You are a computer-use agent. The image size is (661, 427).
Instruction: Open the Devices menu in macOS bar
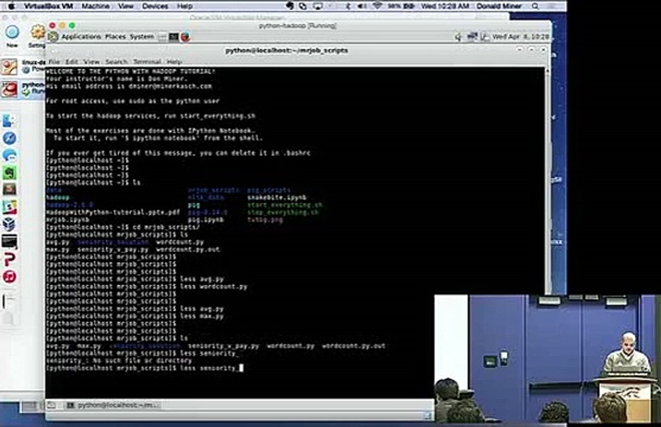(155, 6)
